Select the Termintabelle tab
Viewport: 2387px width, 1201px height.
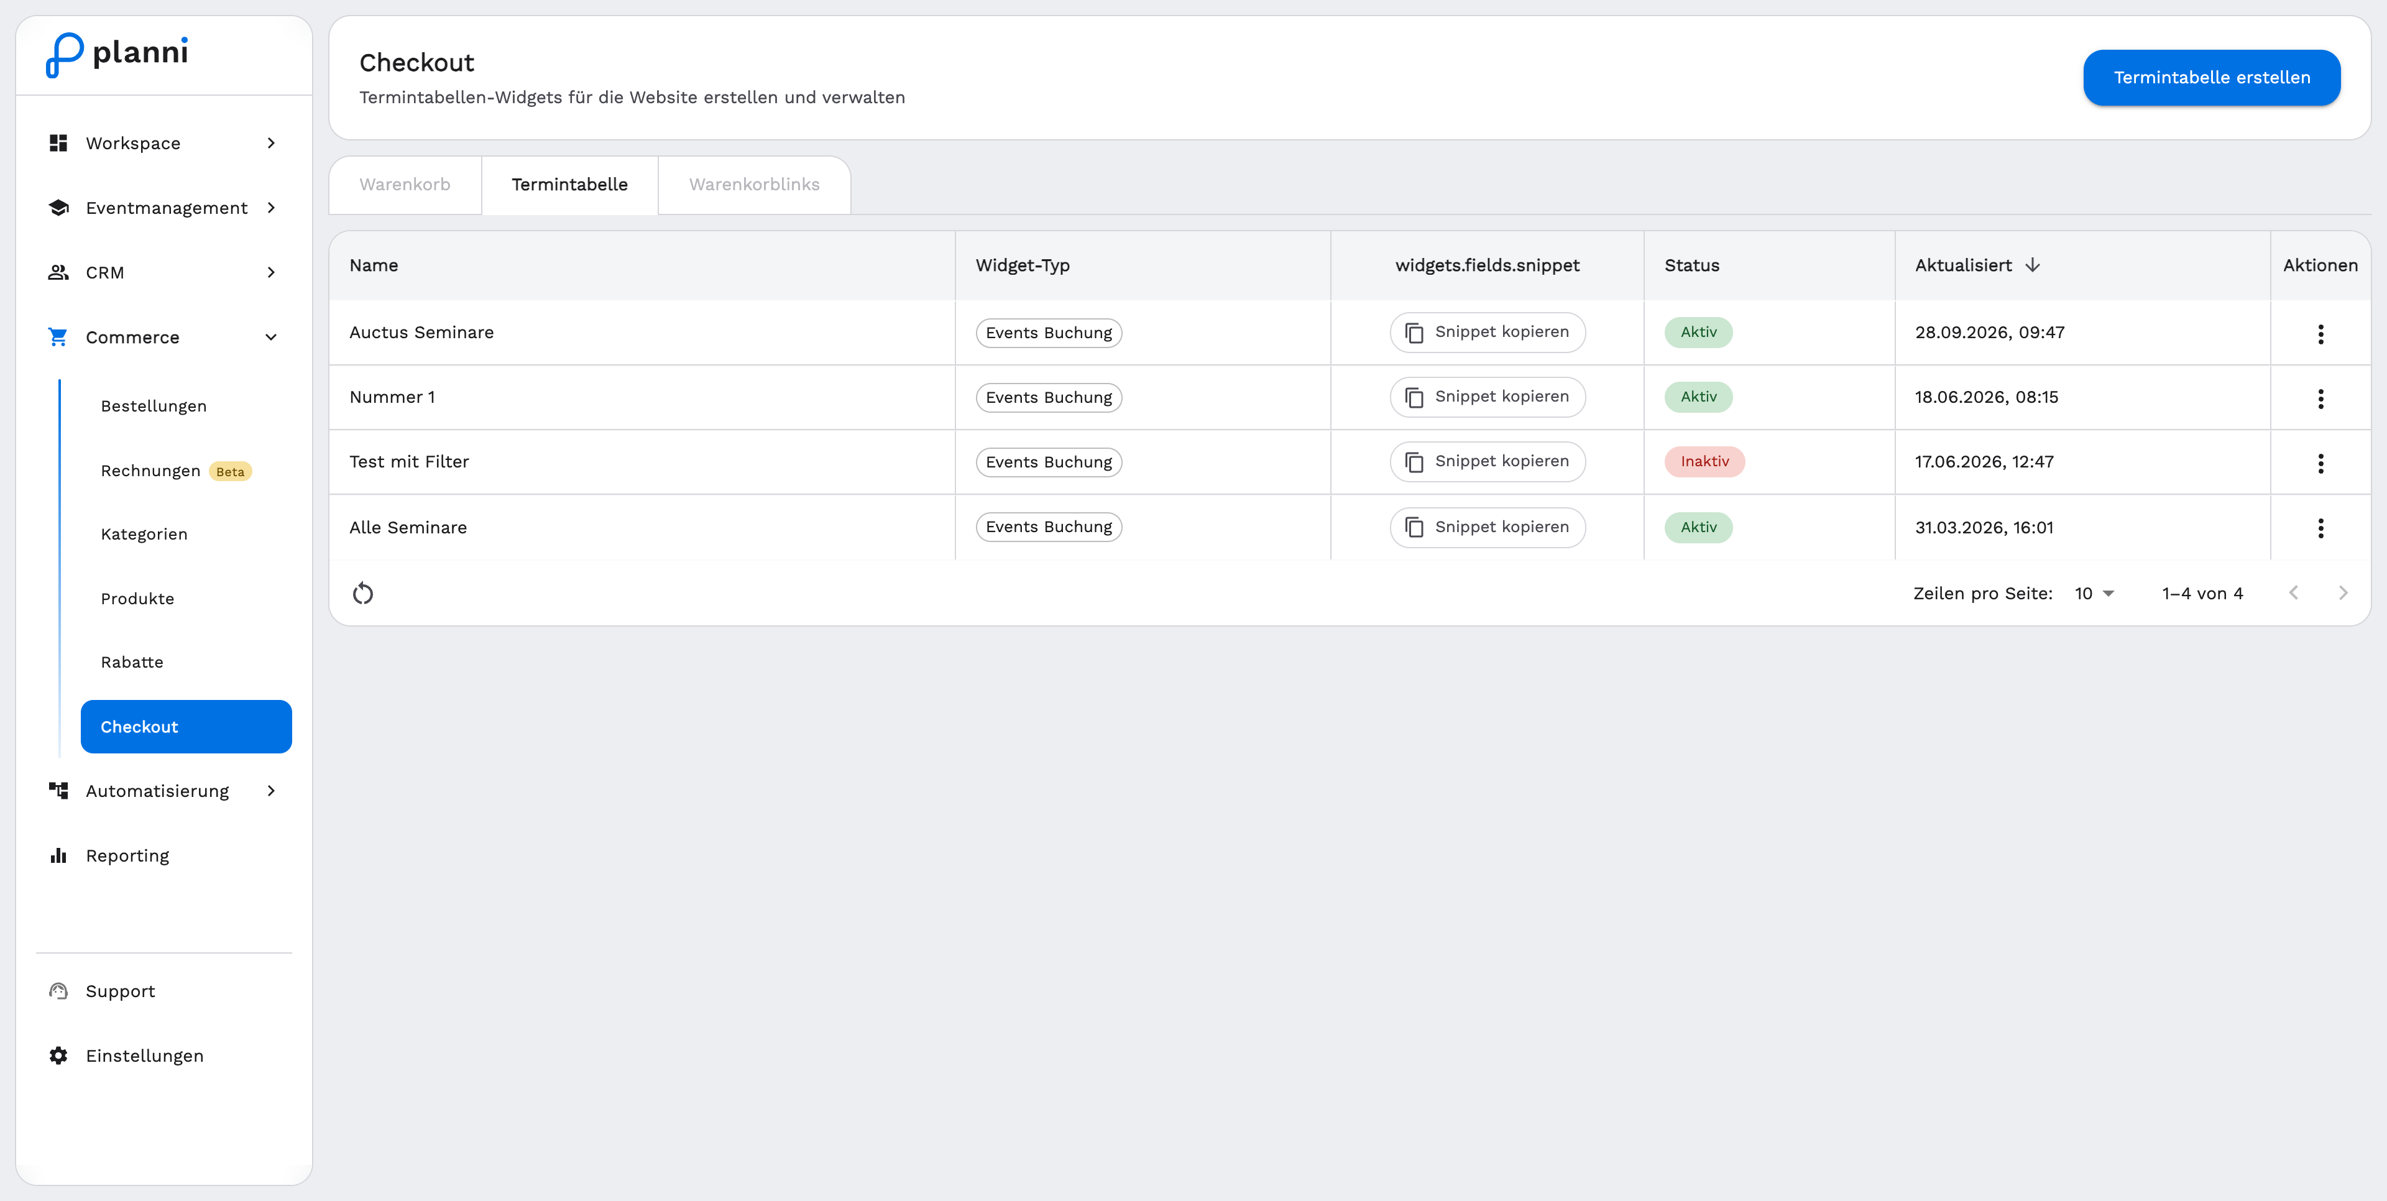coord(570,185)
